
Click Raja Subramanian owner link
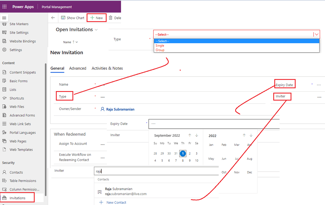[x=120, y=109]
